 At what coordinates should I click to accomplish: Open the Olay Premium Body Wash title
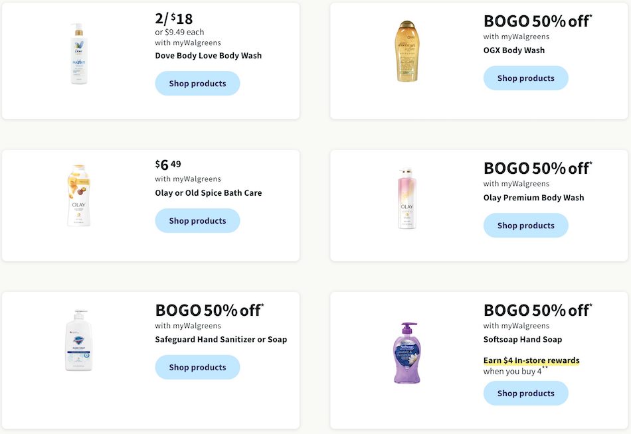(533, 198)
